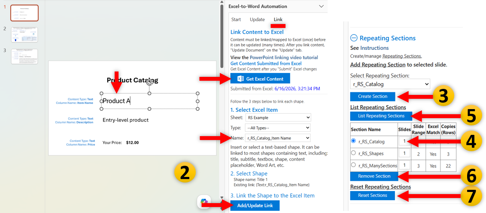Open the Select Repeating Section dropdown
This screenshot has width=486, height=213.
click(390, 84)
